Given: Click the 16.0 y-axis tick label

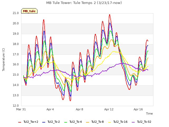Looking at the screenshot, I should pos(16,65).
